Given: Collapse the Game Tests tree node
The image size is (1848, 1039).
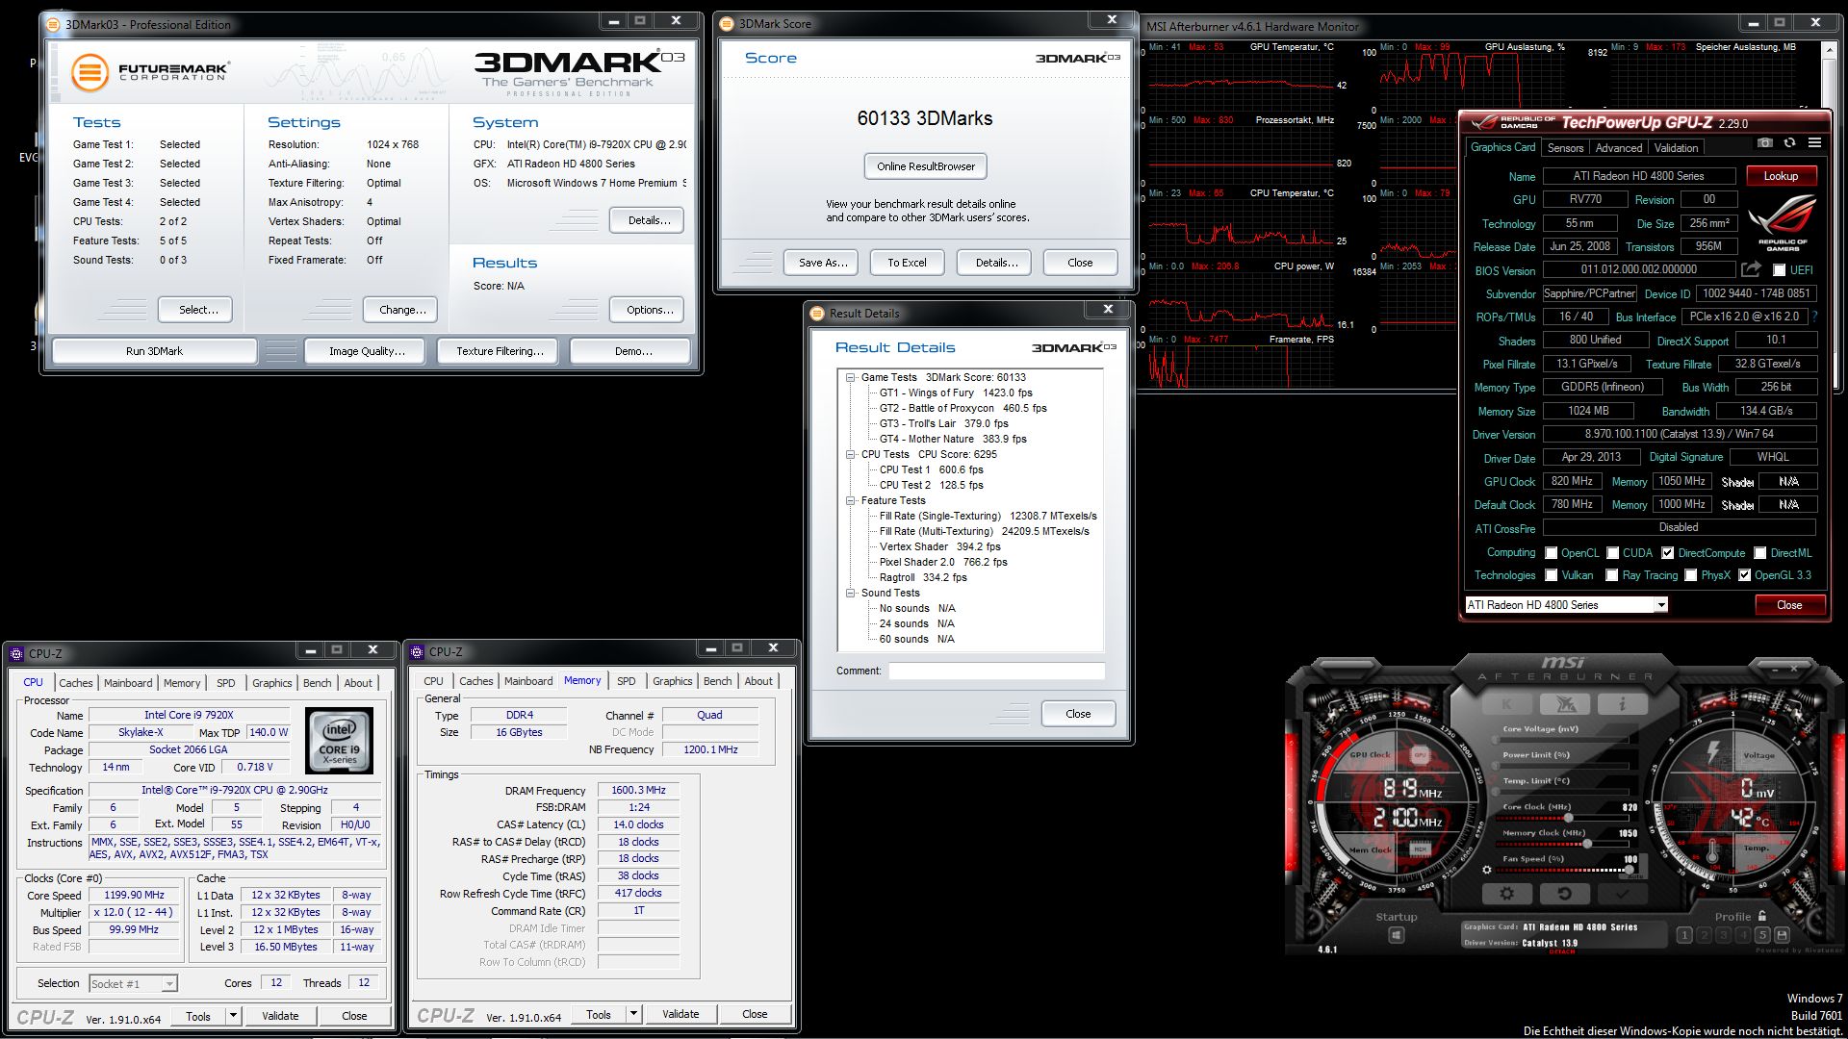Looking at the screenshot, I should (x=851, y=378).
